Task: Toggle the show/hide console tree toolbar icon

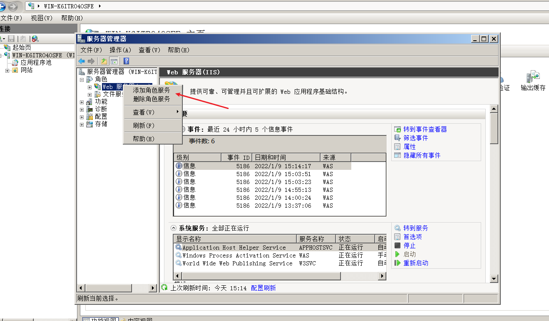Action: click(114, 61)
